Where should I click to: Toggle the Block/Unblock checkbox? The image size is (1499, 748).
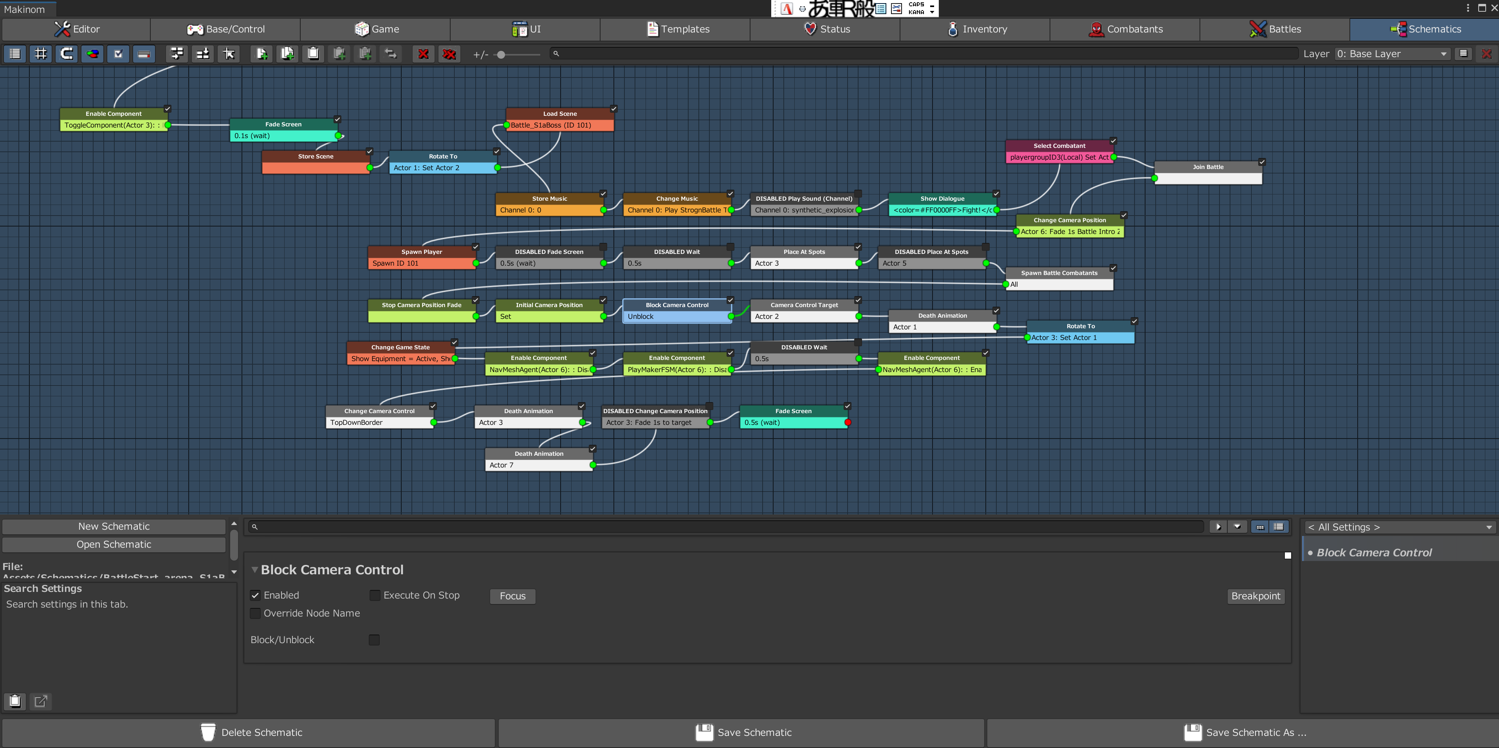click(x=374, y=640)
